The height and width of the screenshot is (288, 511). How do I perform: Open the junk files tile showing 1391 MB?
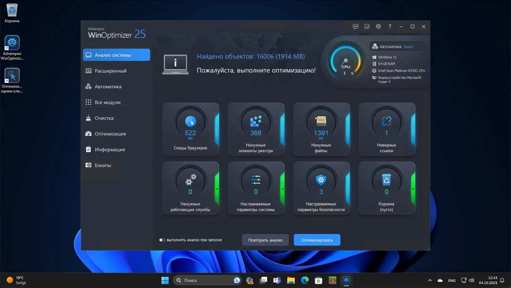(x=321, y=129)
